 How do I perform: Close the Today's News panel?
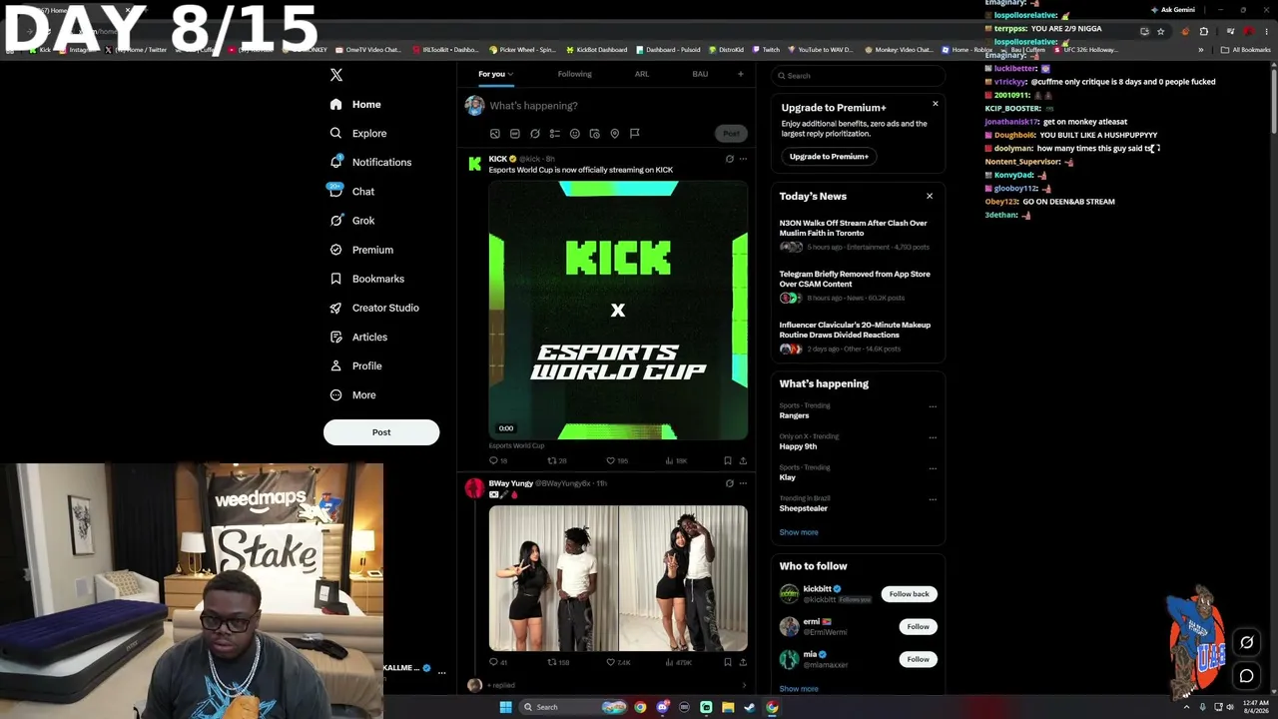click(930, 196)
